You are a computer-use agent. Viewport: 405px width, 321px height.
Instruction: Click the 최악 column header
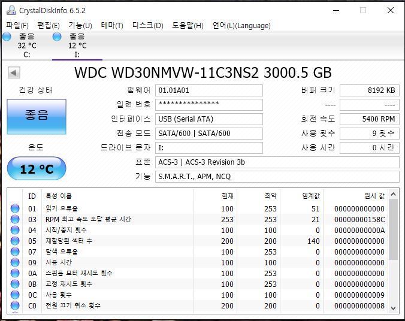(x=258, y=196)
